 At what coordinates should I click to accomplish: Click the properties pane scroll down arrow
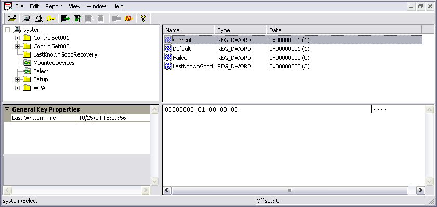[x=154, y=181]
